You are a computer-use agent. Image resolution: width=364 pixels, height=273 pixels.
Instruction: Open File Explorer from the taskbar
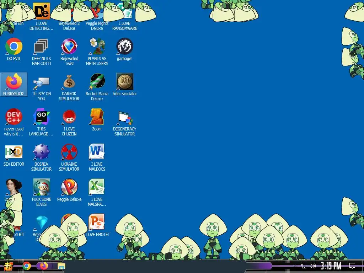point(61,266)
